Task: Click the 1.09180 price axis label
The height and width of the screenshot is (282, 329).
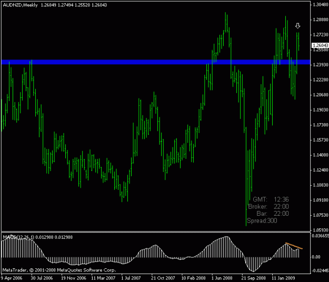Action: click(x=321, y=200)
